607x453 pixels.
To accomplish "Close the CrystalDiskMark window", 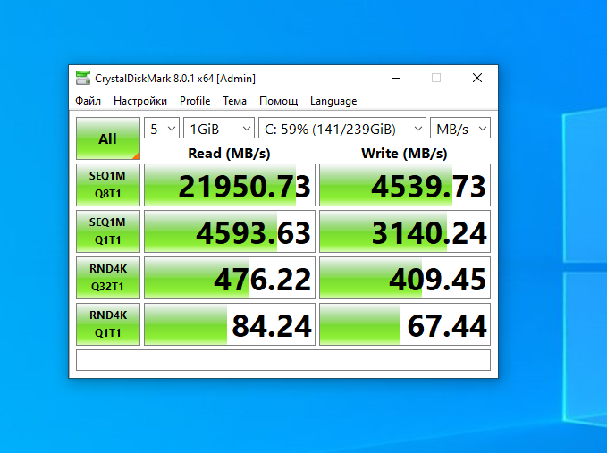I will click(x=477, y=78).
